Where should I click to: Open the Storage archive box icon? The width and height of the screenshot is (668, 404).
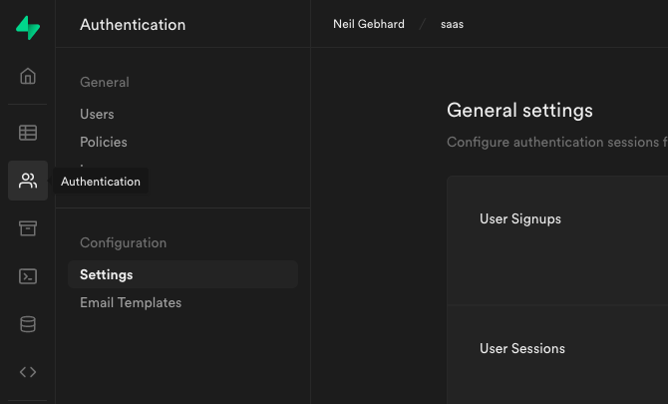(x=28, y=228)
